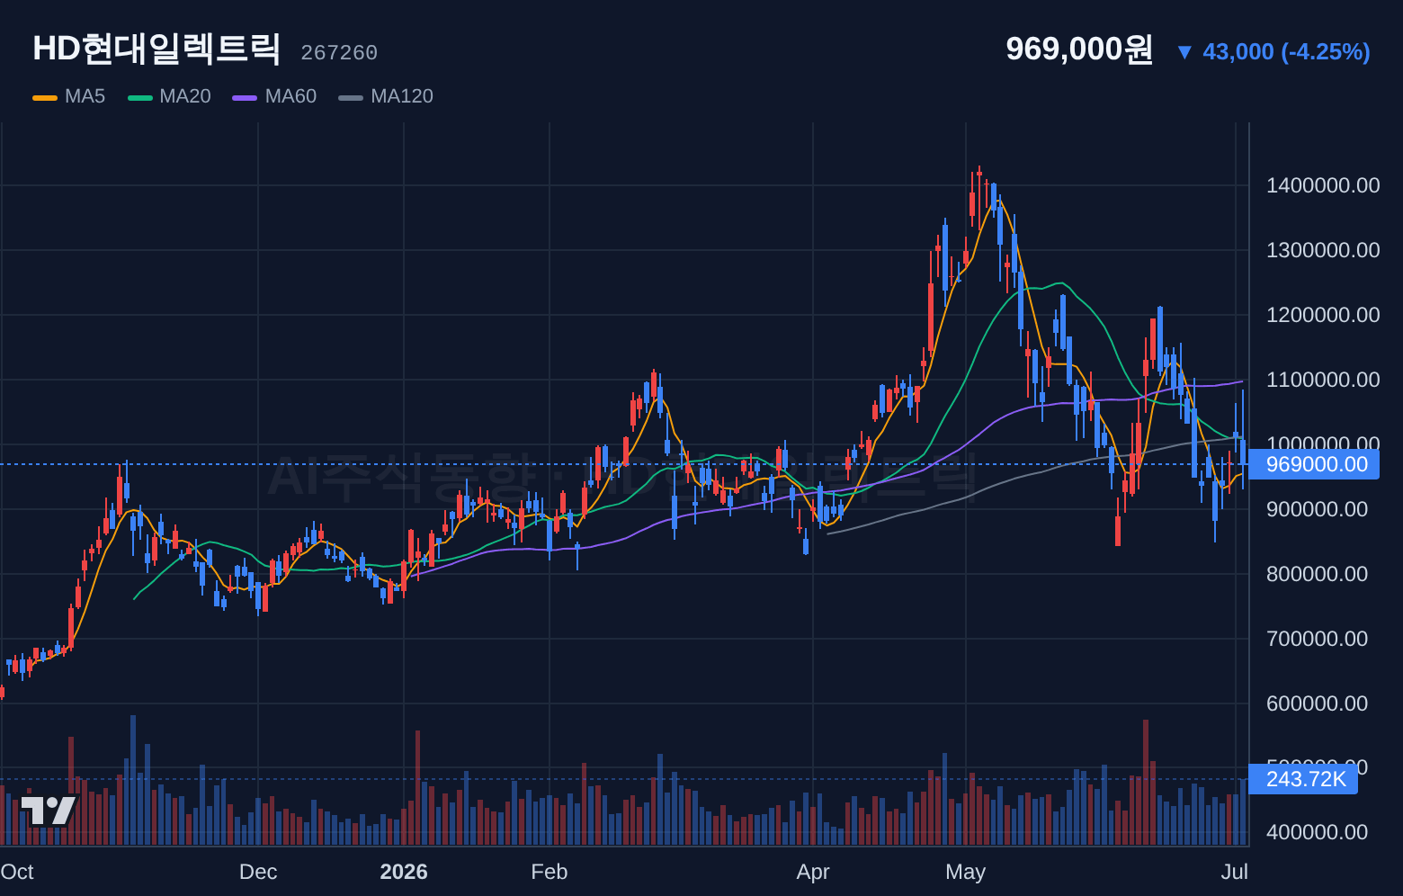This screenshot has height=896, width=1403.
Task: Click the 267260 ticker code
Action: point(339,53)
